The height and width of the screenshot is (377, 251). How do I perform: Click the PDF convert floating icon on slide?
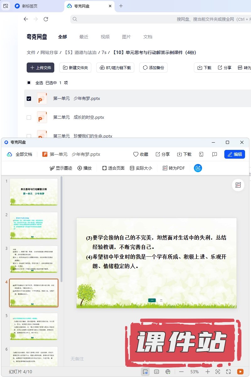[x=238, y=185]
